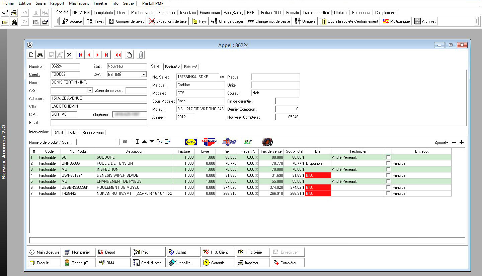Click the delete X icon in call toolbar
The width and height of the screenshot is (482, 276).
tap(69, 55)
